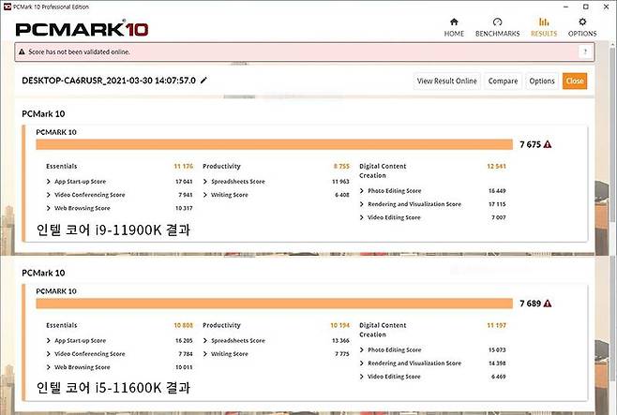This screenshot has height=415, width=617.
Task: Select value 14 398 Rendering score
Action: pos(497,363)
